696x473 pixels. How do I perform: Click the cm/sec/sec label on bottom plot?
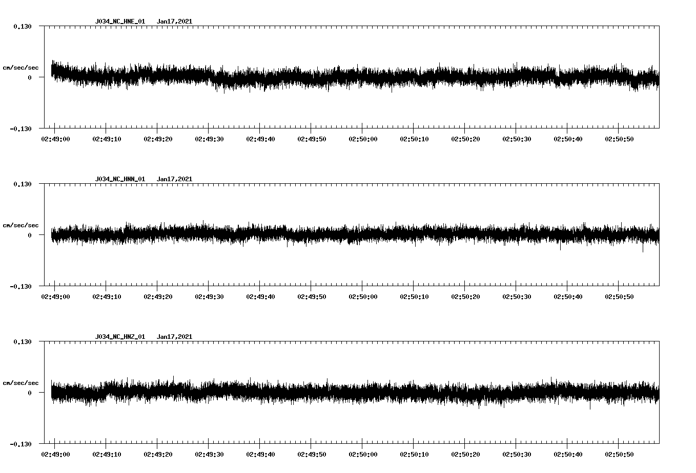[x=21, y=382]
